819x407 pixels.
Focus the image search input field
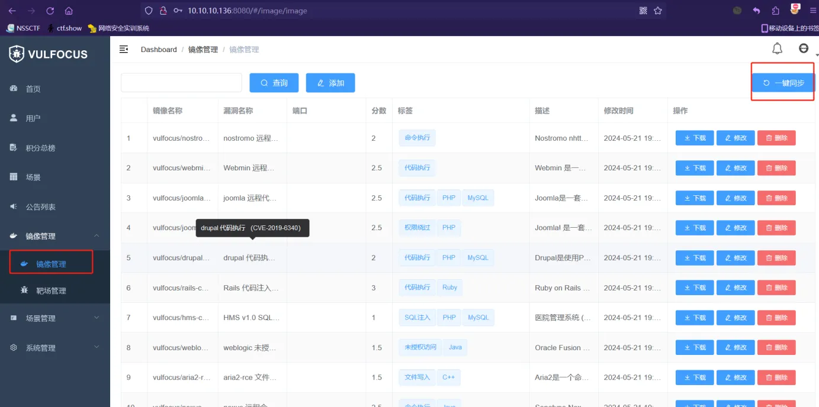(181, 83)
